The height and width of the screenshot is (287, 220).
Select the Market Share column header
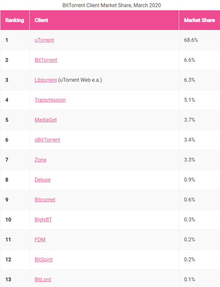(x=199, y=20)
